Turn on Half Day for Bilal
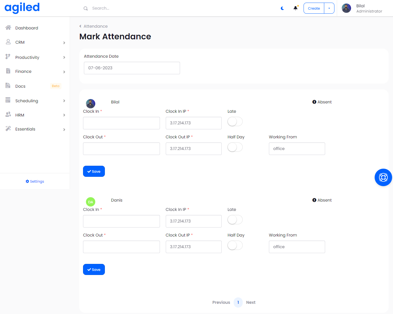393x314 pixels. (x=235, y=147)
